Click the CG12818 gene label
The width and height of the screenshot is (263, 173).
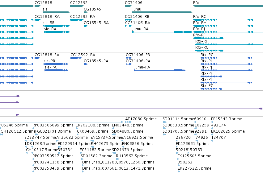coord(43,3)
